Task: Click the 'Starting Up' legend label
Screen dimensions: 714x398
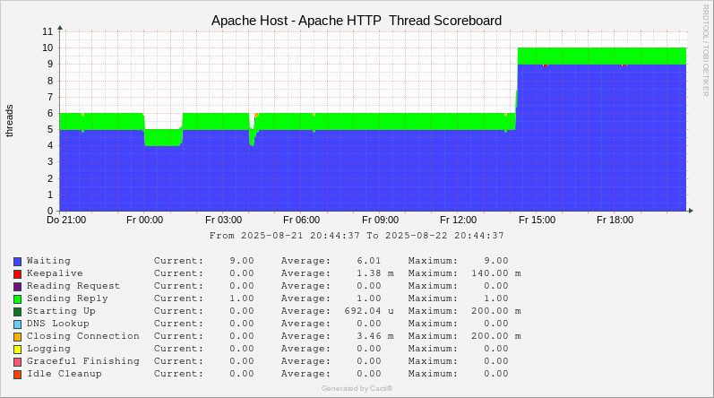Action: 61,311
